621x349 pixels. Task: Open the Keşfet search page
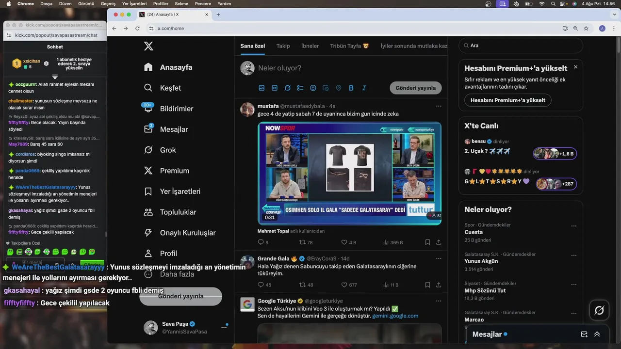pyautogui.click(x=163, y=88)
